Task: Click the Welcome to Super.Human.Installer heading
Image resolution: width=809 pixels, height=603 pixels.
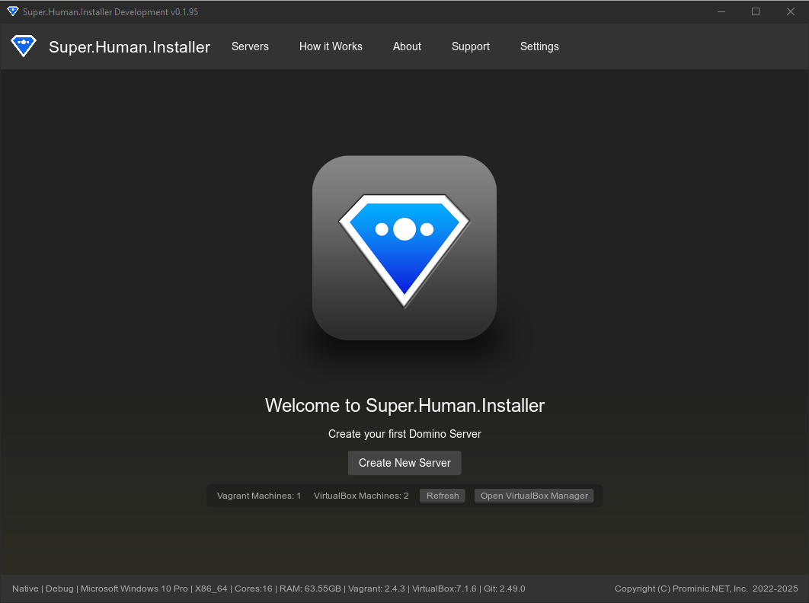Action: click(x=404, y=406)
